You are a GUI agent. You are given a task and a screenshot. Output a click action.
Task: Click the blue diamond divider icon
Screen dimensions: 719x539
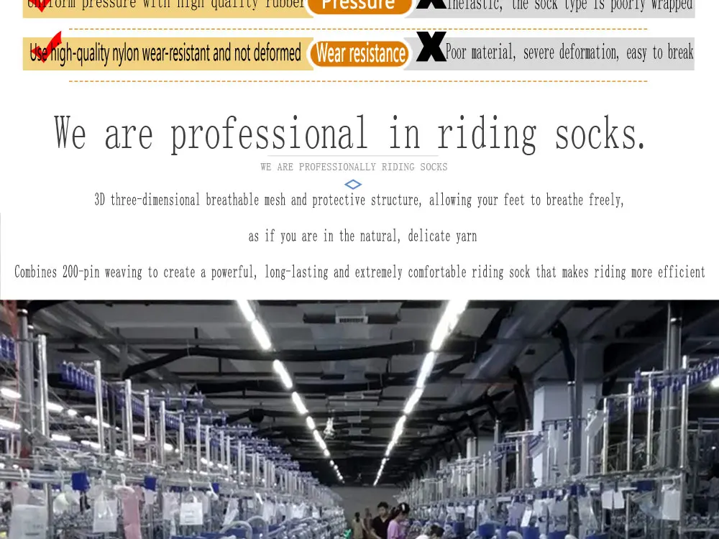[x=353, y=184]
